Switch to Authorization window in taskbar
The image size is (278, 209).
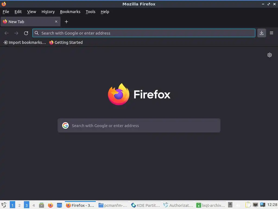coord(178,205)
